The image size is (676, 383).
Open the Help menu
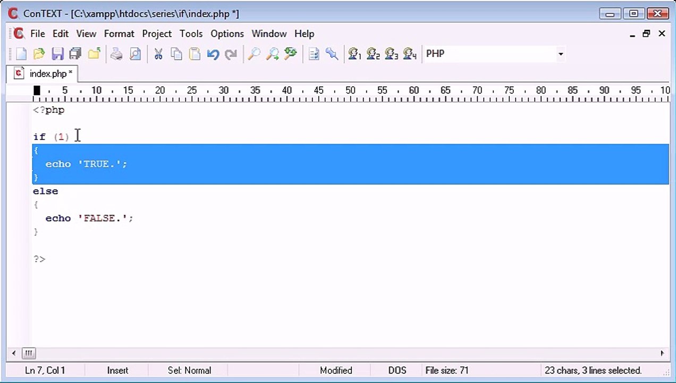(304, 34)
